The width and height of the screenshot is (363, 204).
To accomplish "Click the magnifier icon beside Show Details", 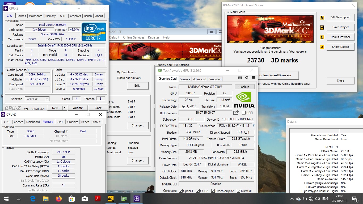I will [322, 47].
